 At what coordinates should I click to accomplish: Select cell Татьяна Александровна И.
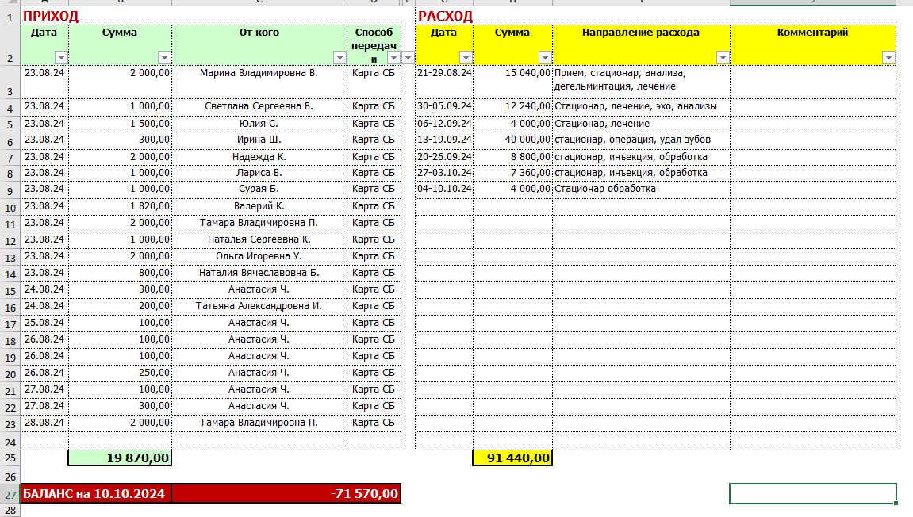(x=259, y=306)
